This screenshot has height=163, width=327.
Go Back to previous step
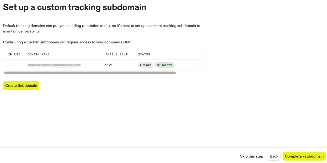(x=274, y=156)
